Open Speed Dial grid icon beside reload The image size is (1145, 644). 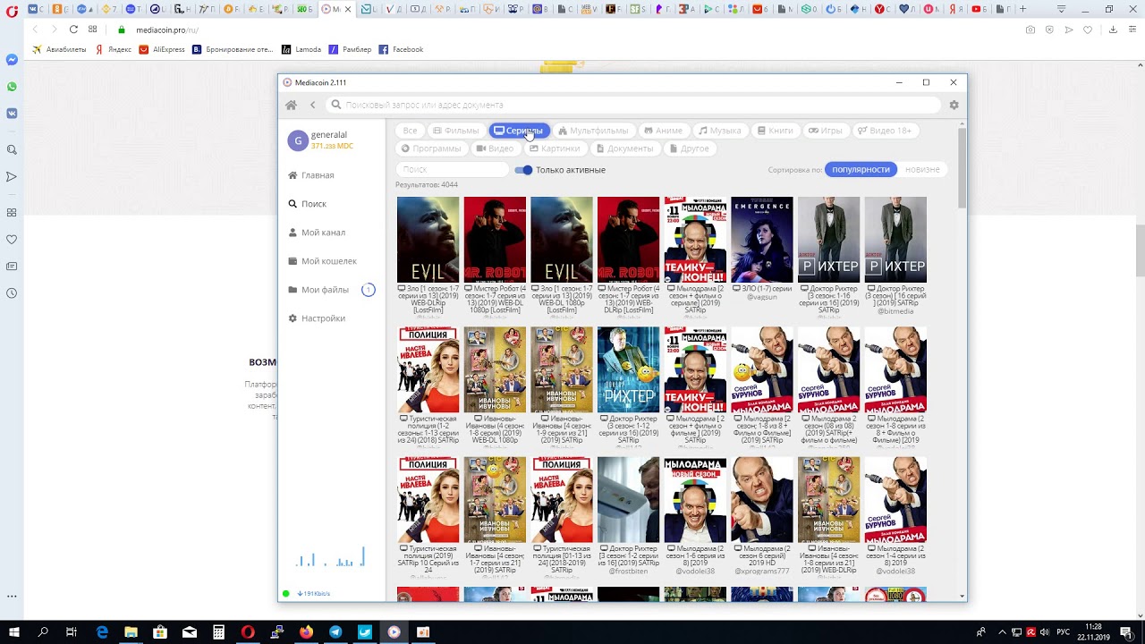[92, 30]
